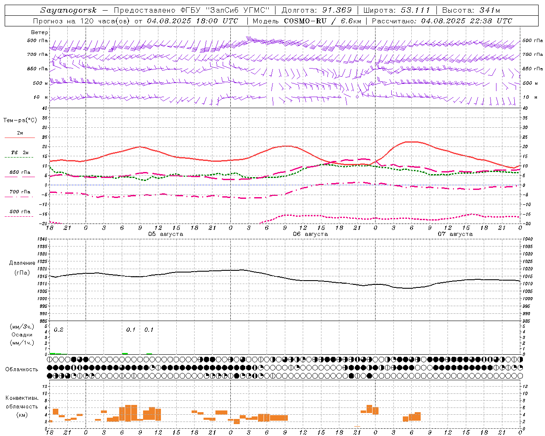Click the green dashed Td legend line

pos(19,158)
